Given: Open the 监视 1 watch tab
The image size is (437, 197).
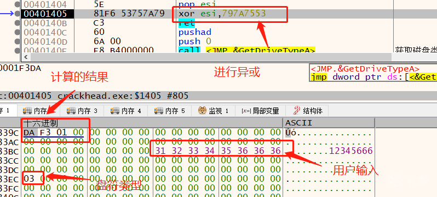Looking at the screenshot, I should point(214,111).
